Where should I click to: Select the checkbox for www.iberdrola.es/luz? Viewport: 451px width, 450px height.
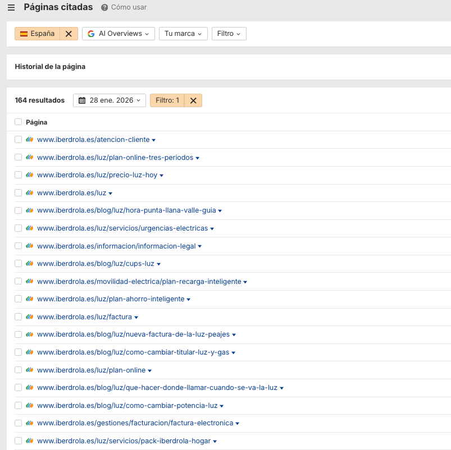pos(17,192)
